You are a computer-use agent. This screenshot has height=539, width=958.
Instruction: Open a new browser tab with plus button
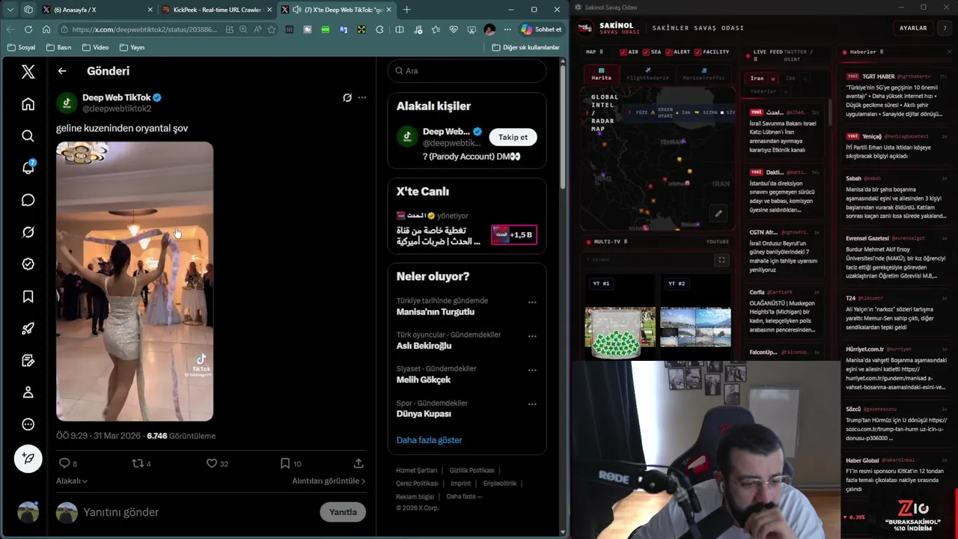[406, 10]
